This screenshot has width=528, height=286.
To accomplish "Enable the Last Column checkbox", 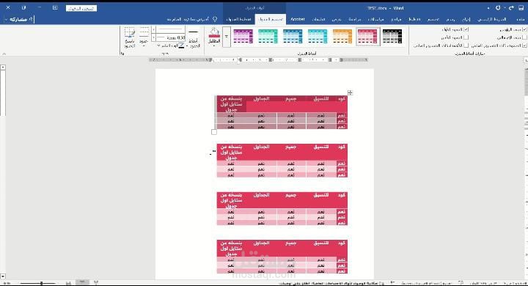I will pos(466,37).
